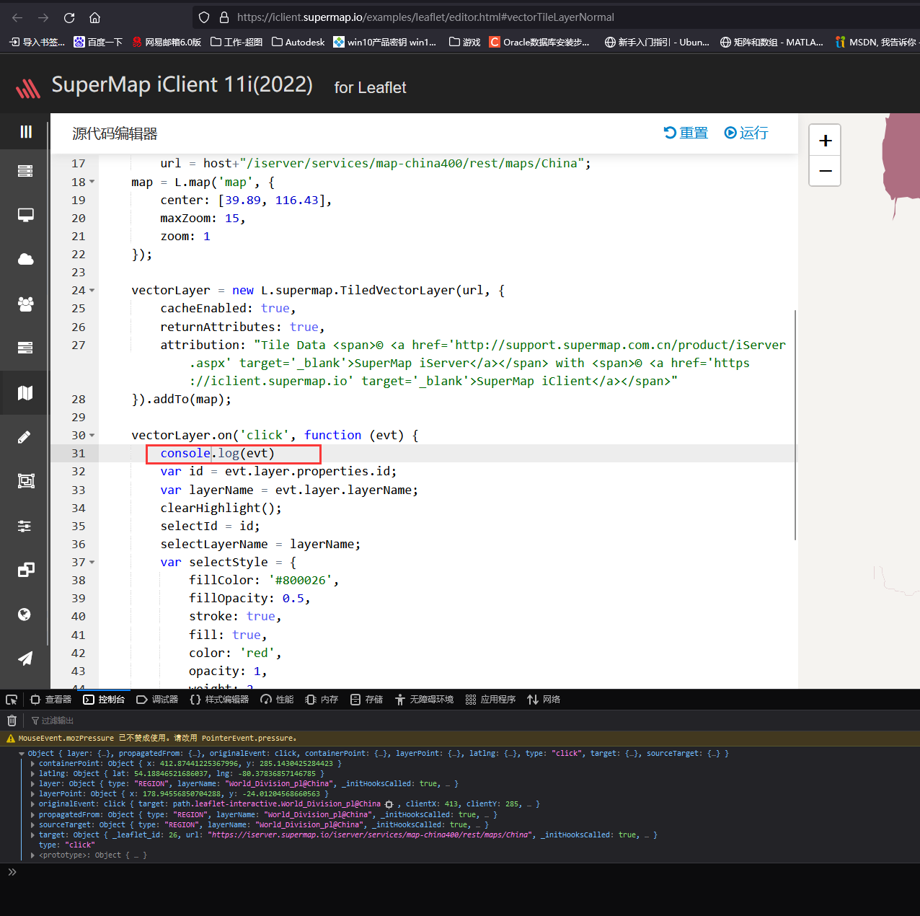Click the DOM node target icon in originalEvent
920x916 pixels.
click(389, 804)
